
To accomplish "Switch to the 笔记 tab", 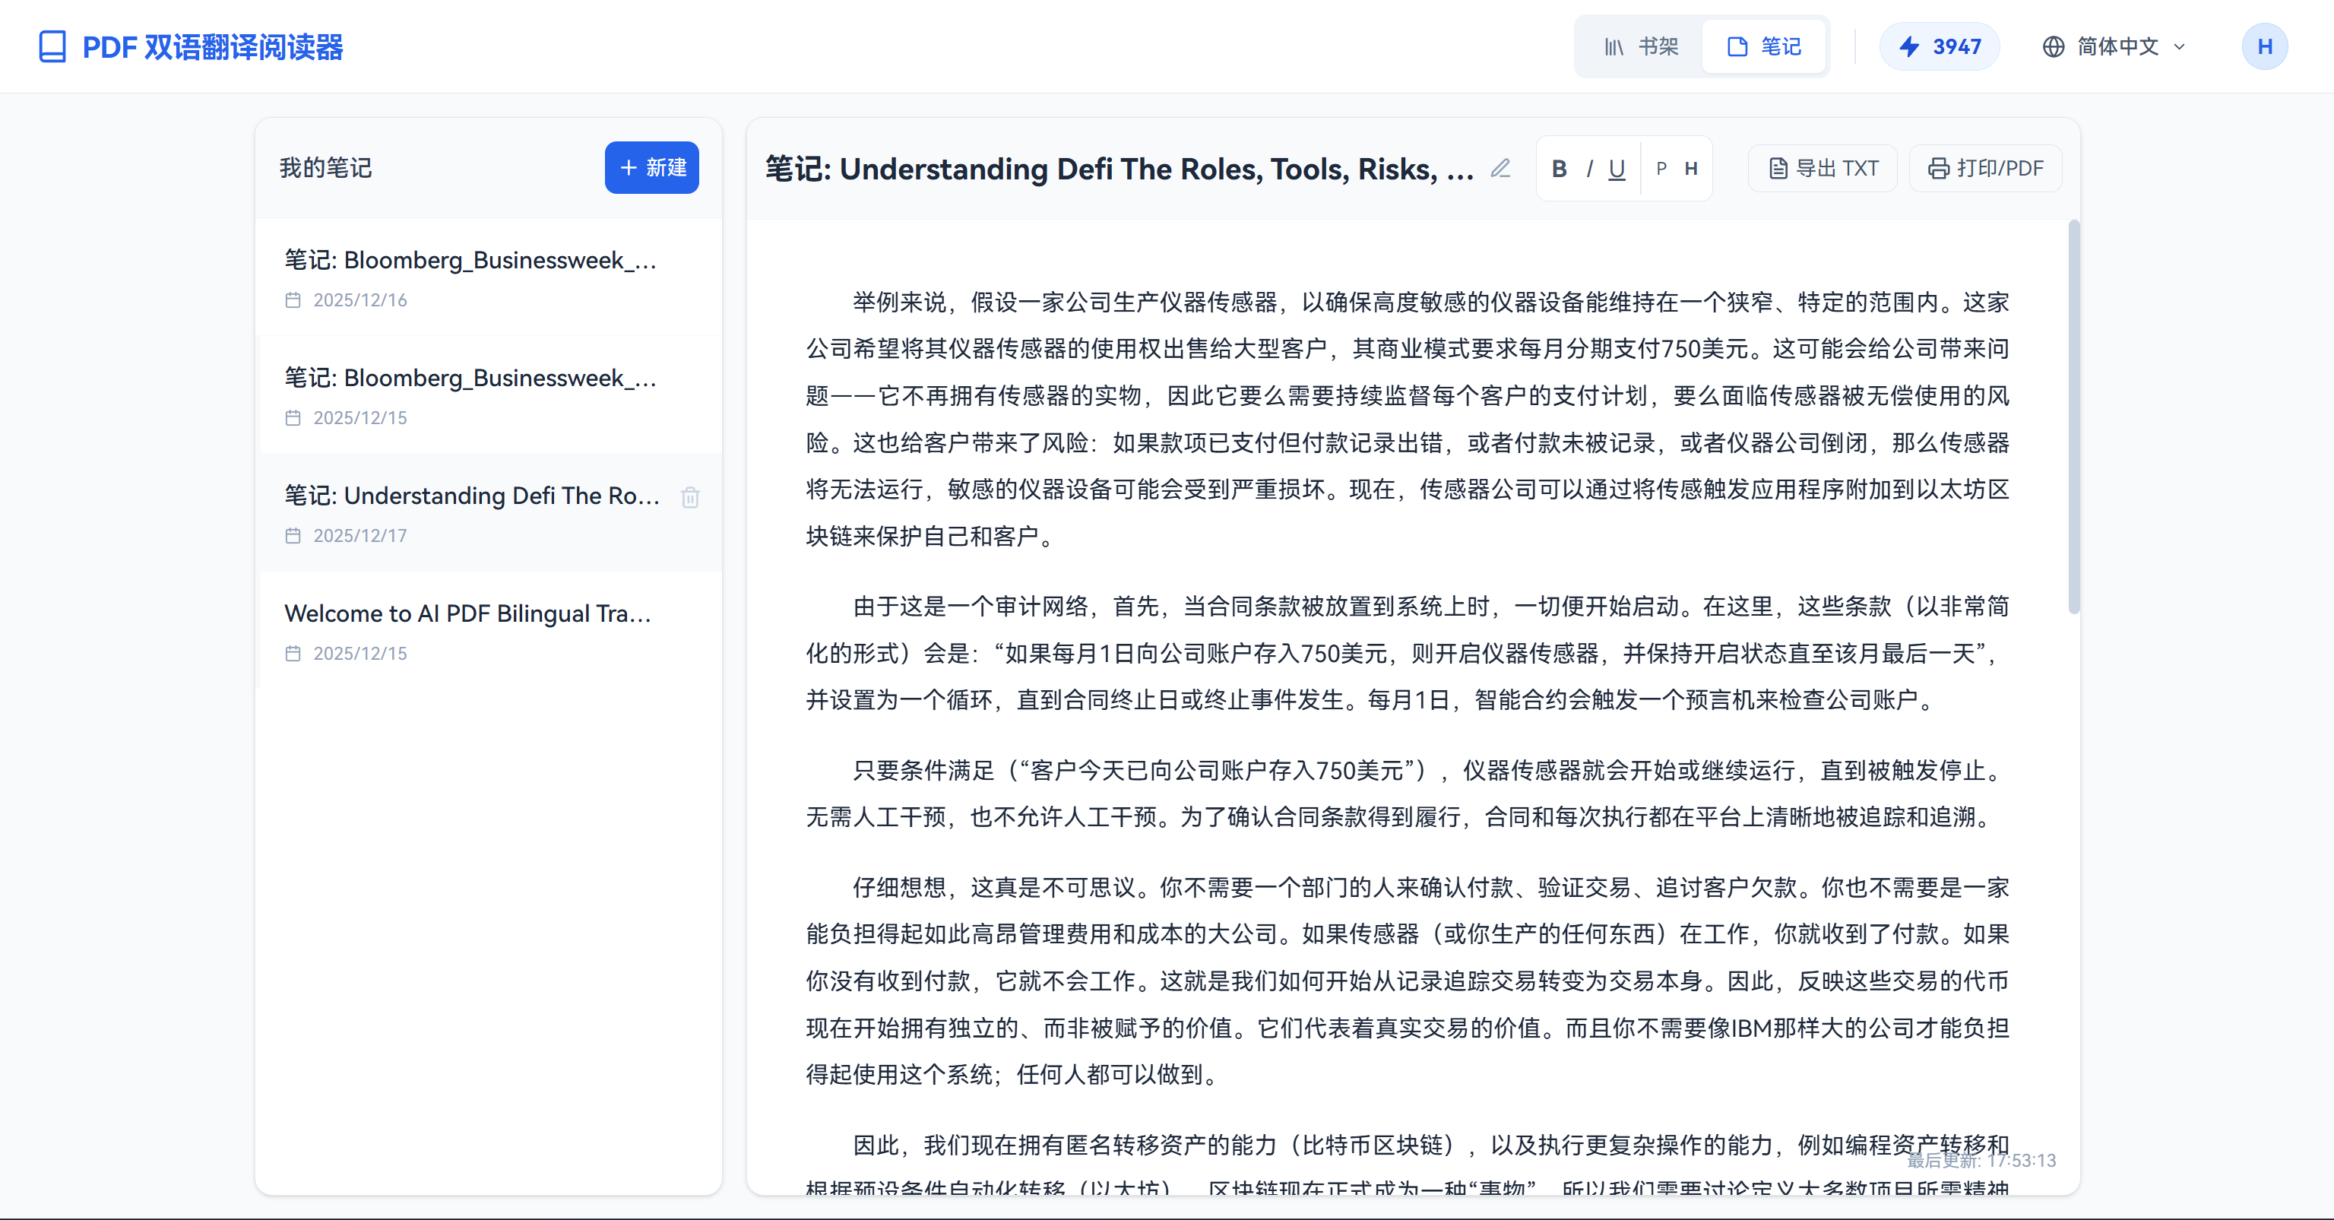I will 1763,46.
